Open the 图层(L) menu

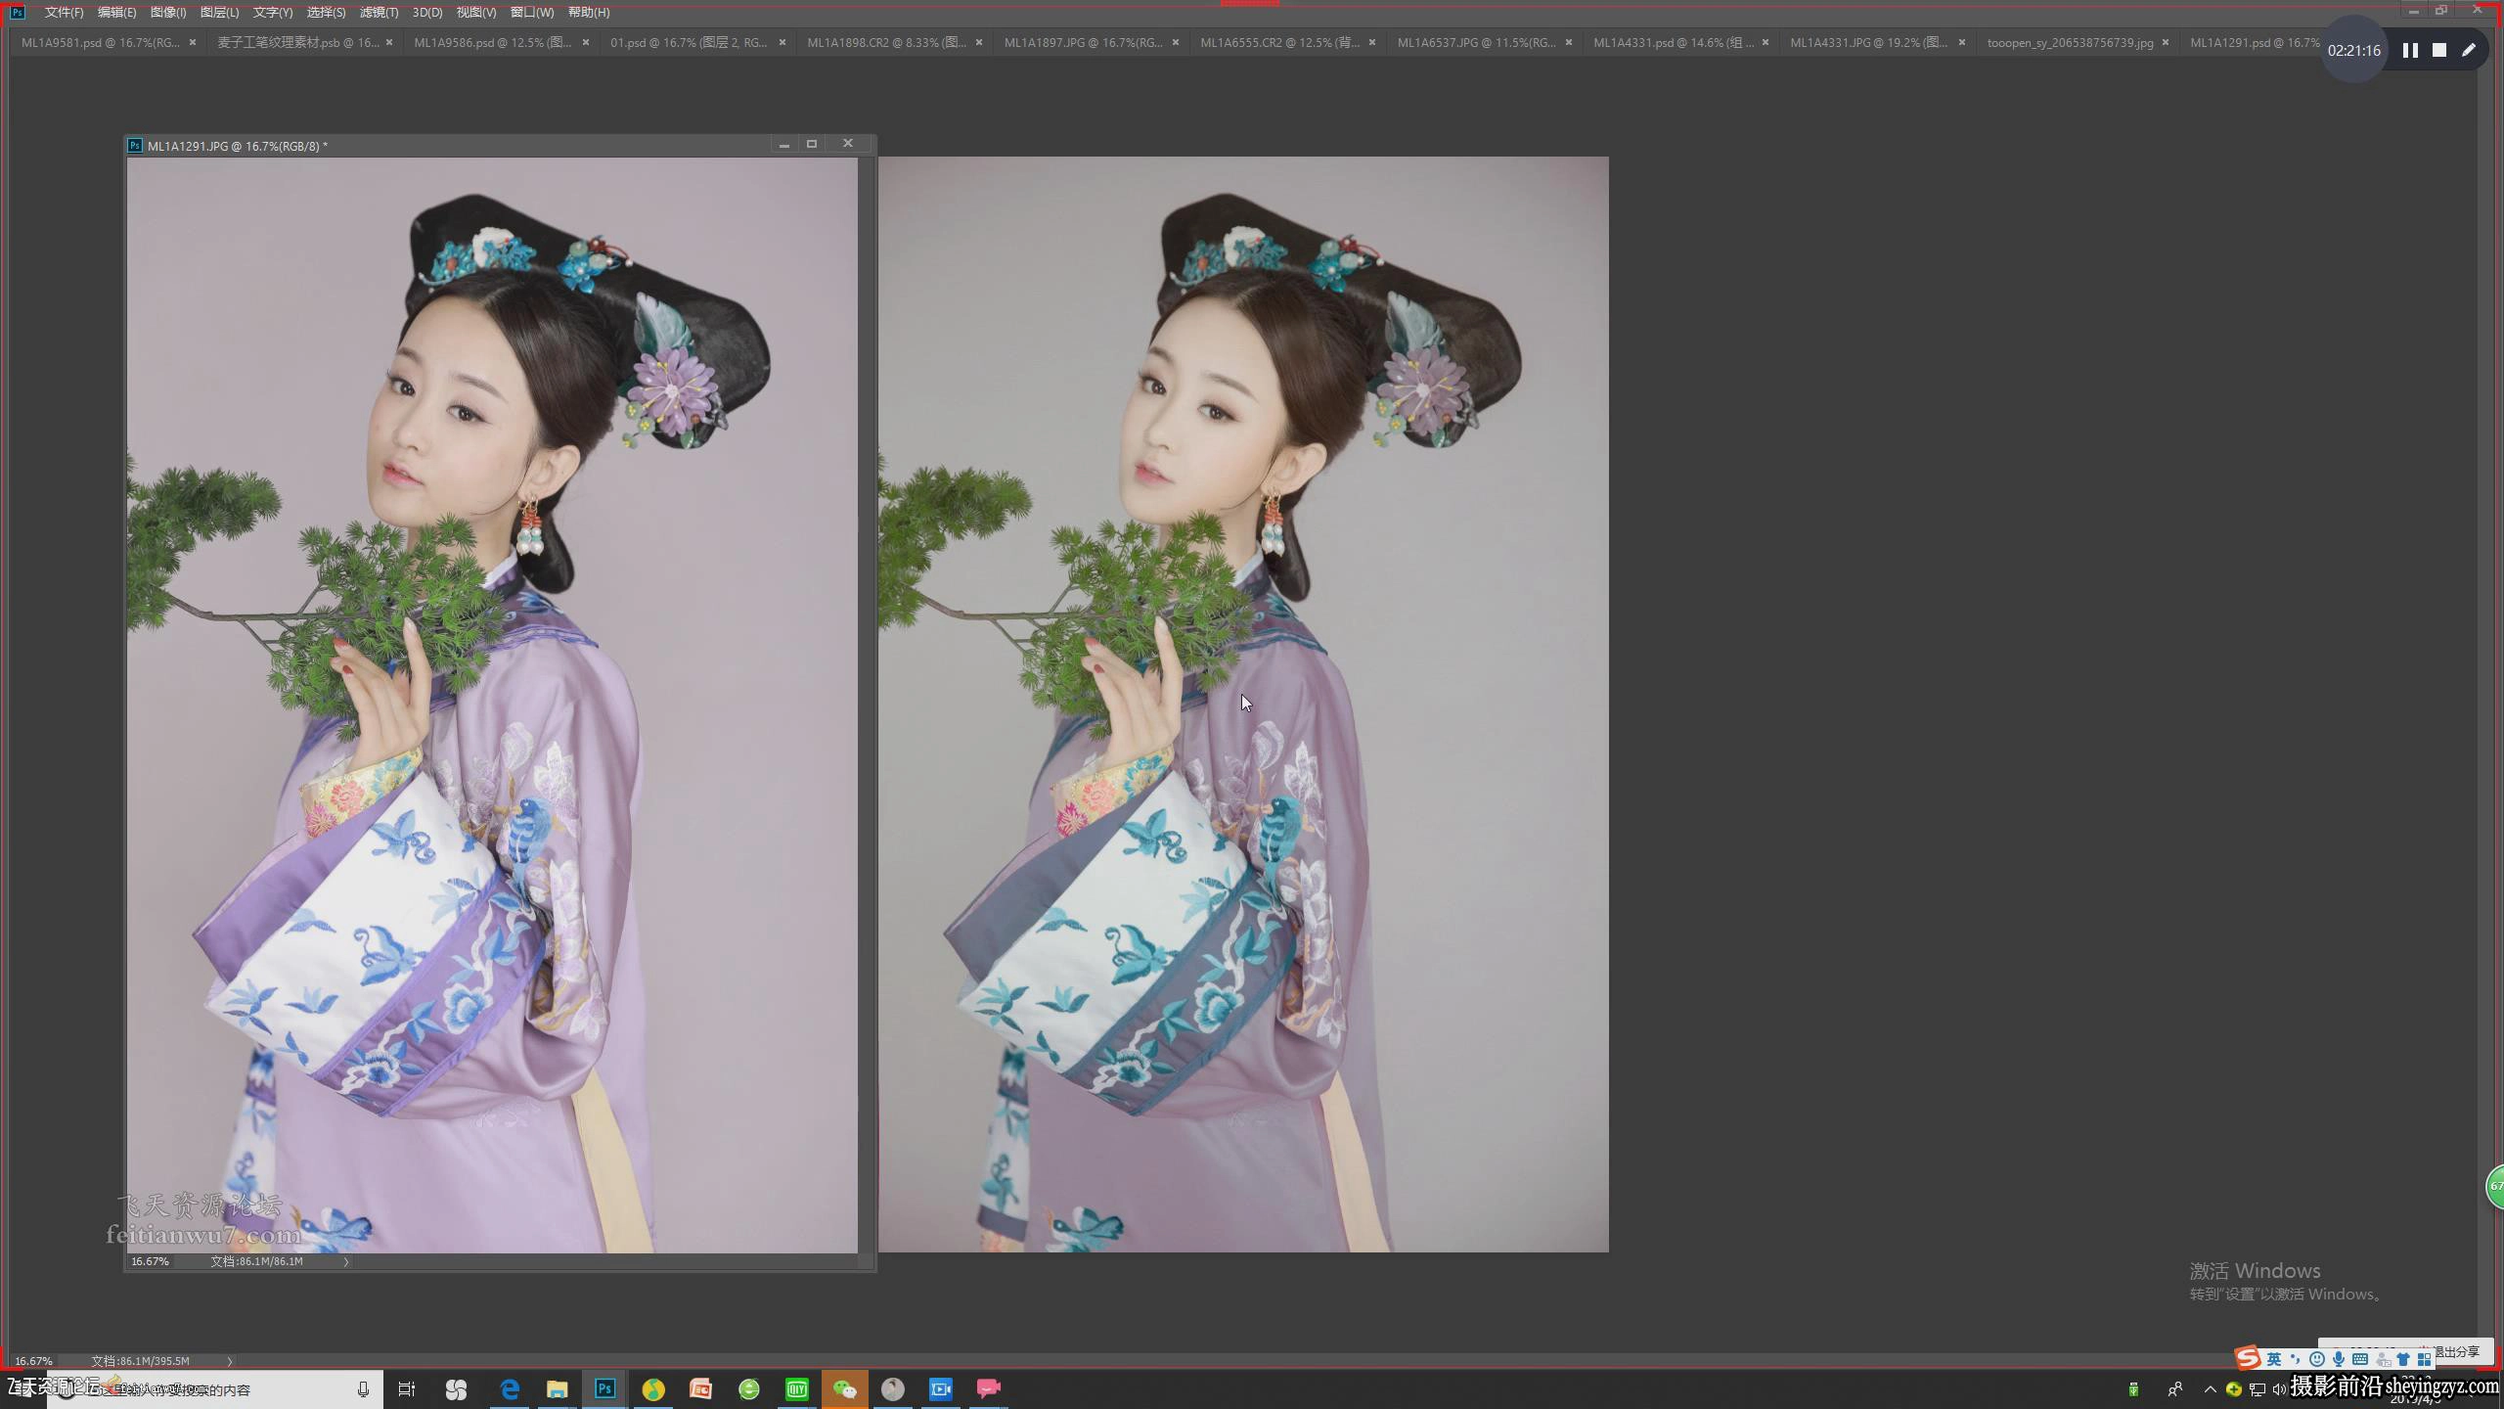219,13
